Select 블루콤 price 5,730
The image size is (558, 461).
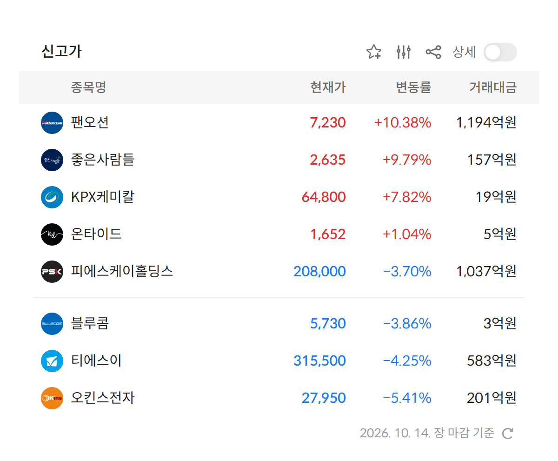[328, 324]
